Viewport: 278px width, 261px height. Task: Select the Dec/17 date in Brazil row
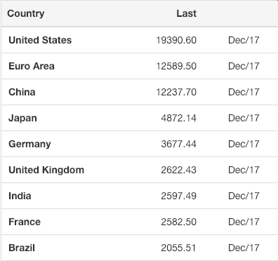coord(244,248)
